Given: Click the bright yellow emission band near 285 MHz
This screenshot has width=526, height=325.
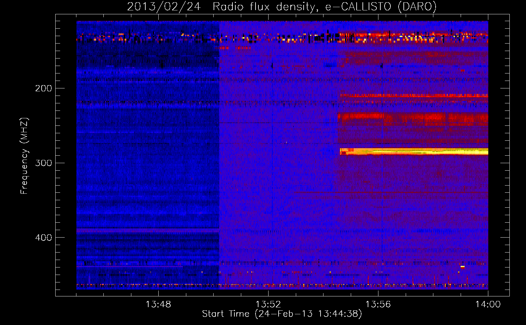Looking at the screenshot, I should tap(414, 151).
